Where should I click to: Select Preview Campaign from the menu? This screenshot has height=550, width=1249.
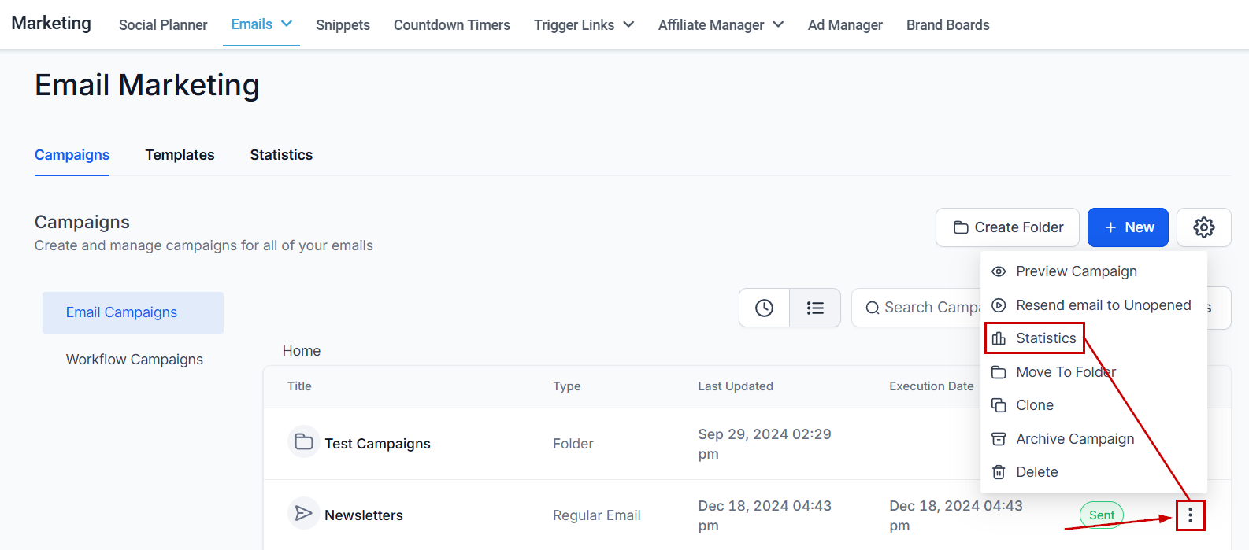[1076, 271]
